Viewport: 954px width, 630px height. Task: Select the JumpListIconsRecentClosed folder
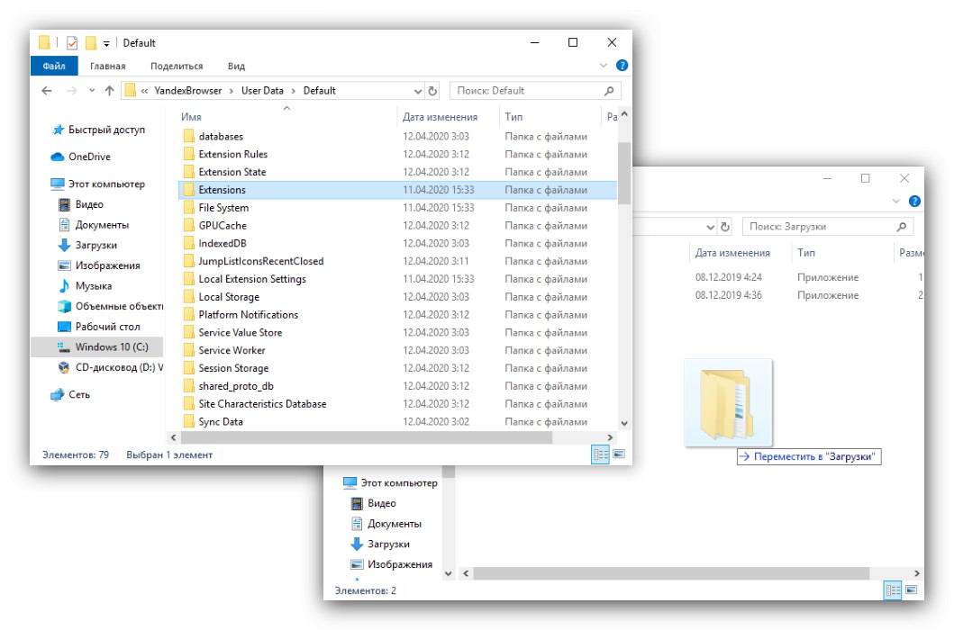(260, 262)
